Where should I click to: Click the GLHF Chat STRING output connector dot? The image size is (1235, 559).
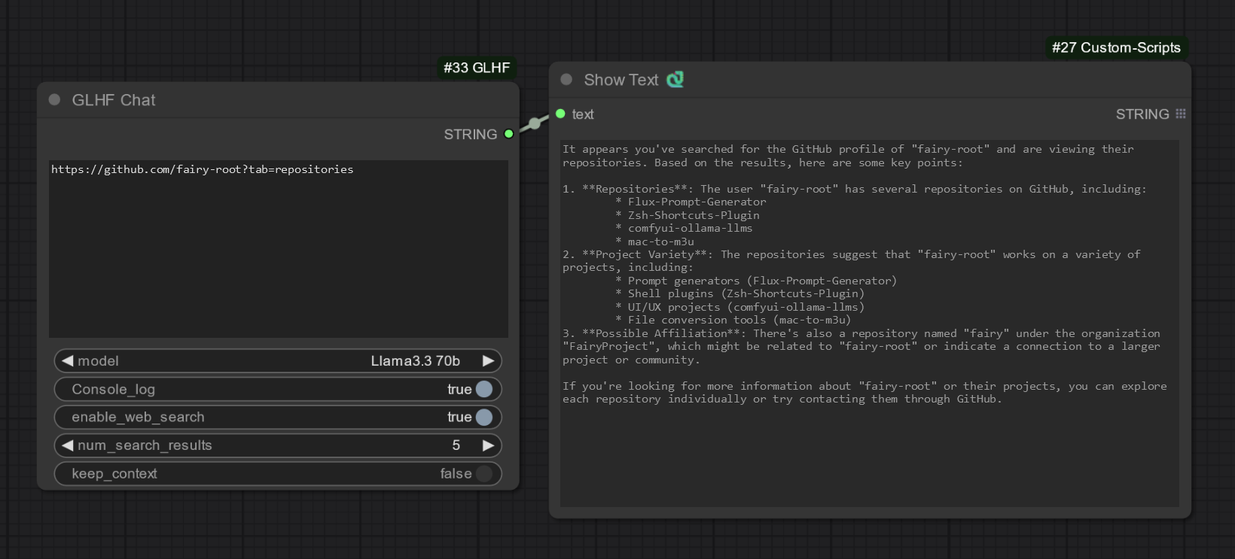coord(509,134)
